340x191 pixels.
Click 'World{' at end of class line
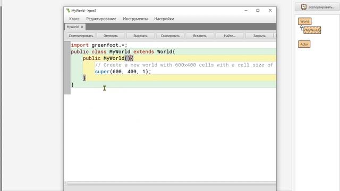166,52
